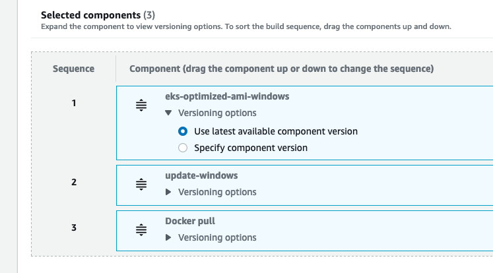Click the Specify component version label text

[x=251, y=148]
